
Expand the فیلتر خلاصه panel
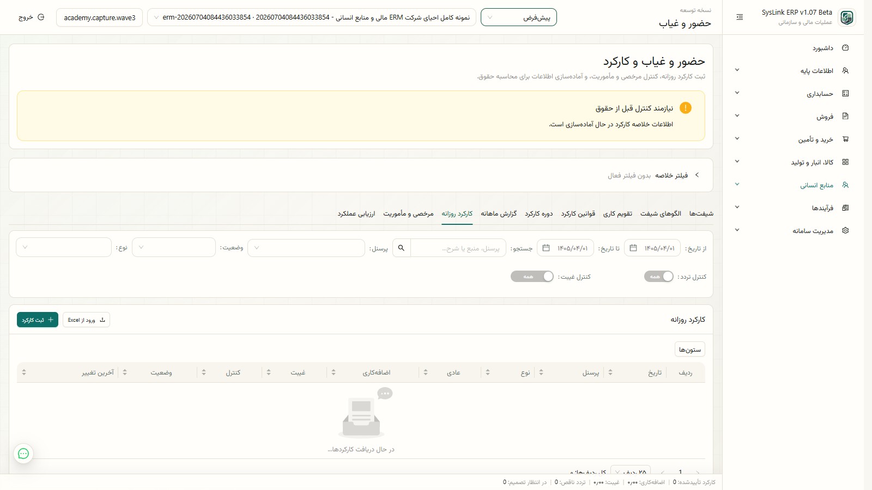point(697,175)
